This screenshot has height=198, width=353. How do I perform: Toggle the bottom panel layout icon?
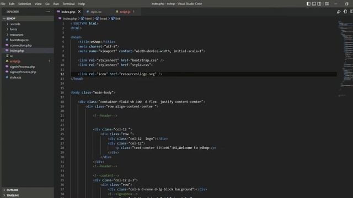[314, 4]
